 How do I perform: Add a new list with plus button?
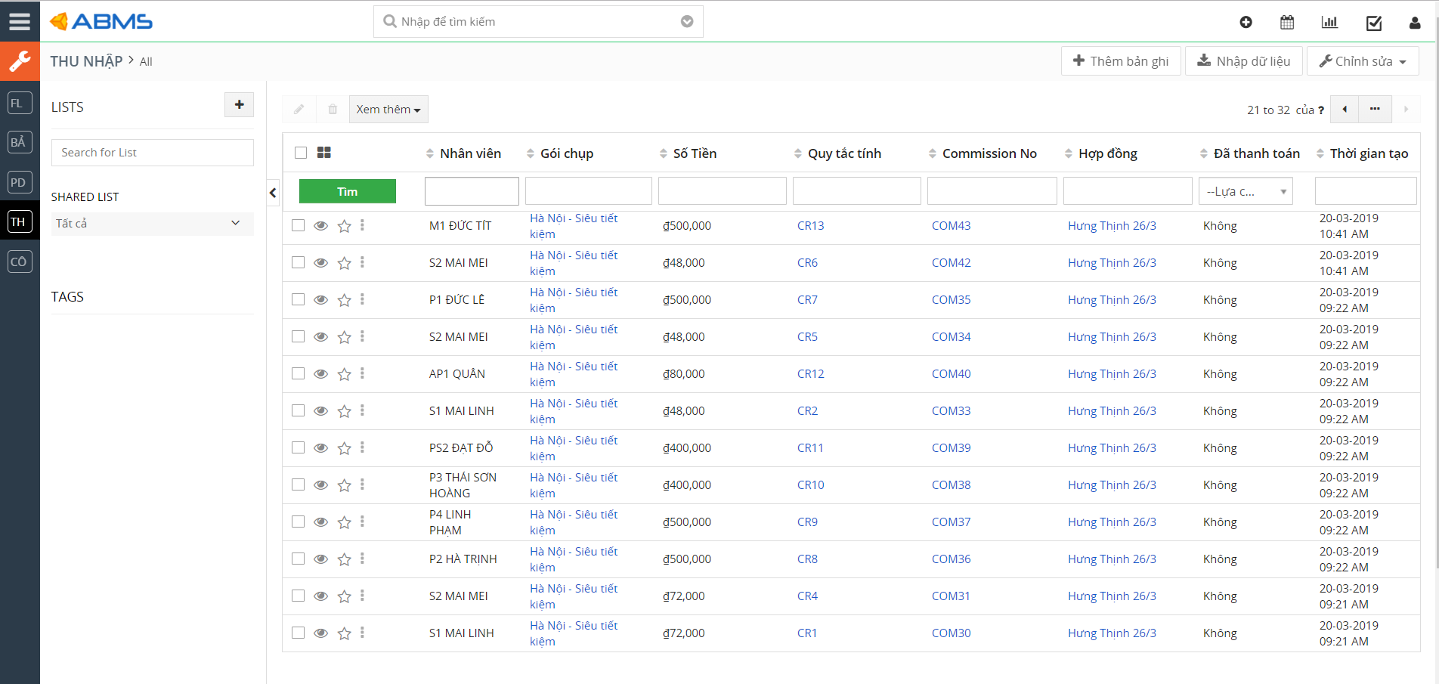[239, 105]
